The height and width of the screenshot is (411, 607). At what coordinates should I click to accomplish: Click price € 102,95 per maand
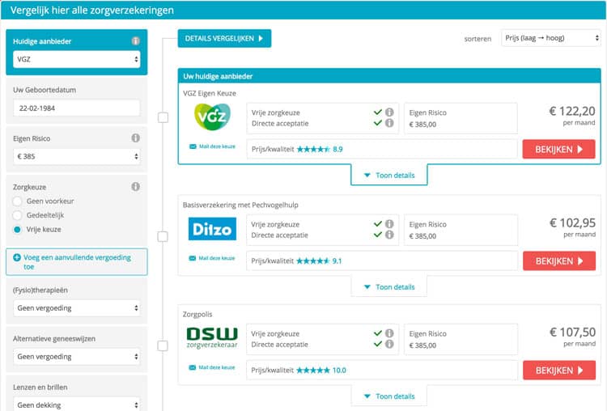[x=572, y=227]
